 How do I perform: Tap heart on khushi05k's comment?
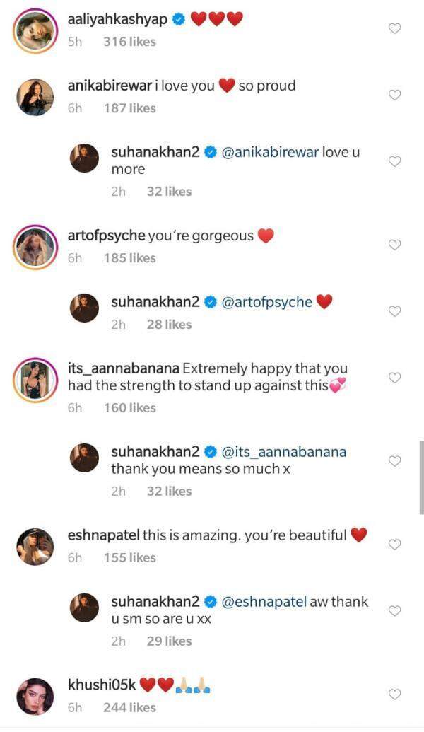pyautogui.click(x=396, y=694)
